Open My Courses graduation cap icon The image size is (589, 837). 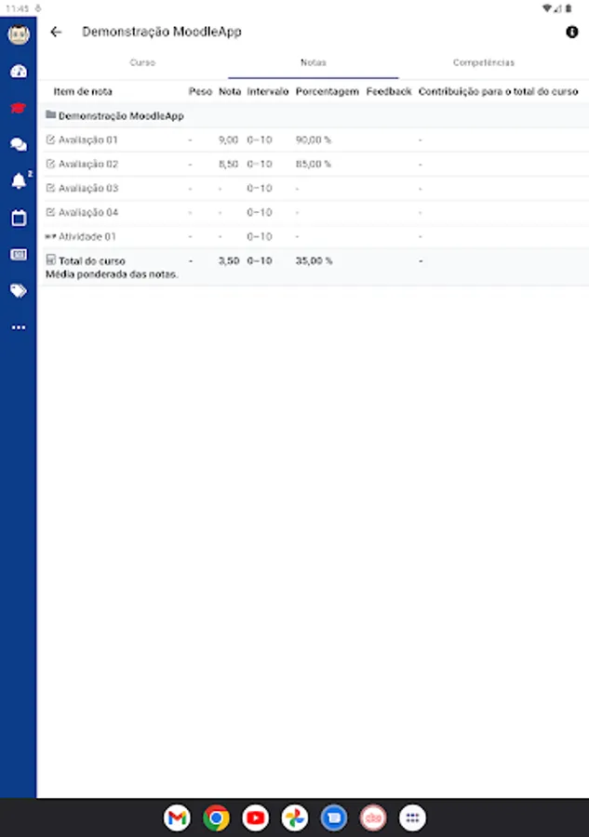coord(19,108)
